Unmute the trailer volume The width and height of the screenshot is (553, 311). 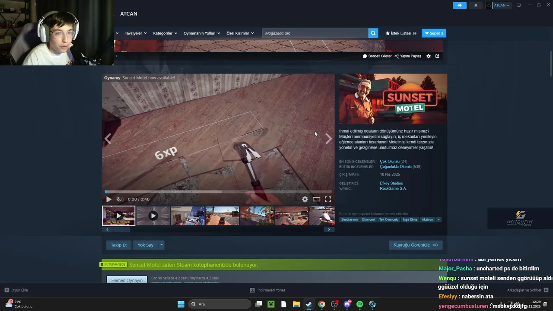119,199
